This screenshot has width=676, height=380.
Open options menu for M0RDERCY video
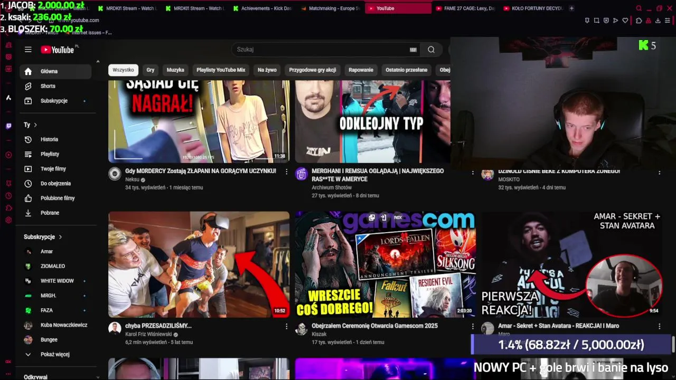pos(286,172)
